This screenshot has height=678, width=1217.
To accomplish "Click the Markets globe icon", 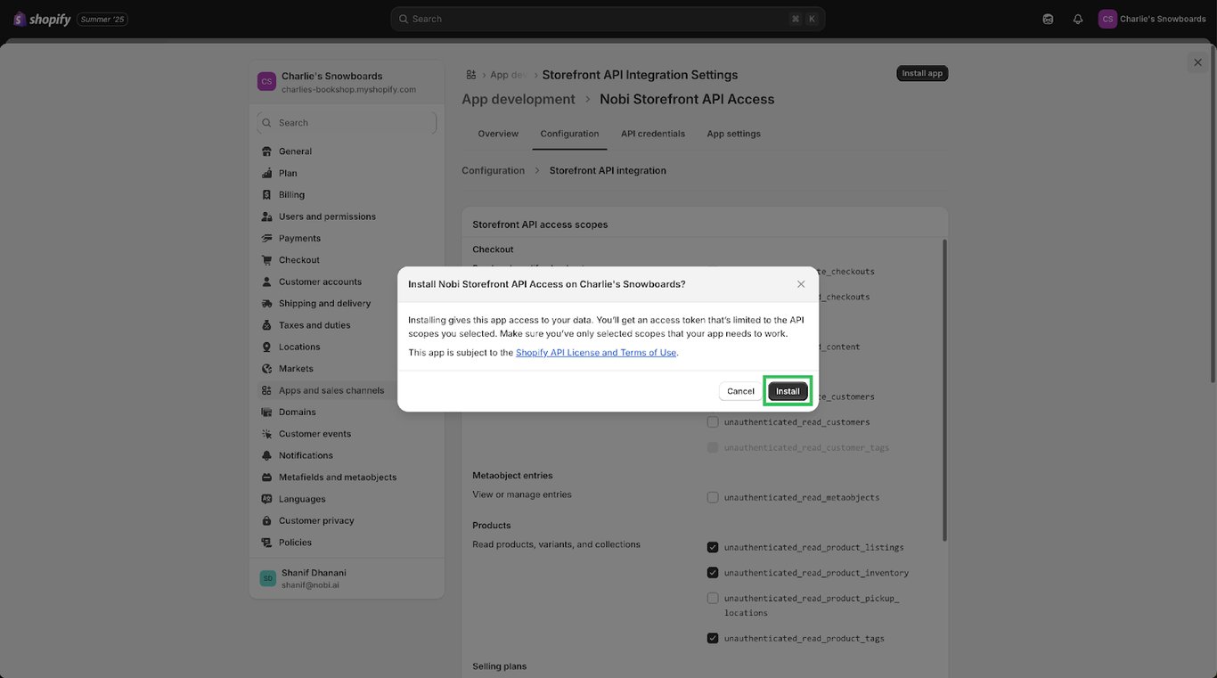I will click(267, 369).
